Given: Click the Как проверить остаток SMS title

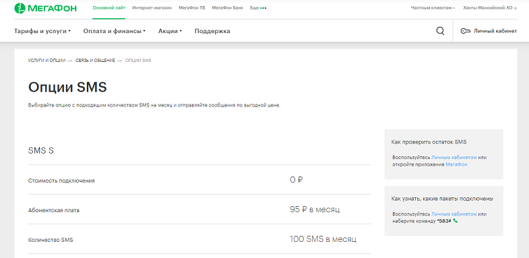Looking at the screenshot, I should point(429,142).
